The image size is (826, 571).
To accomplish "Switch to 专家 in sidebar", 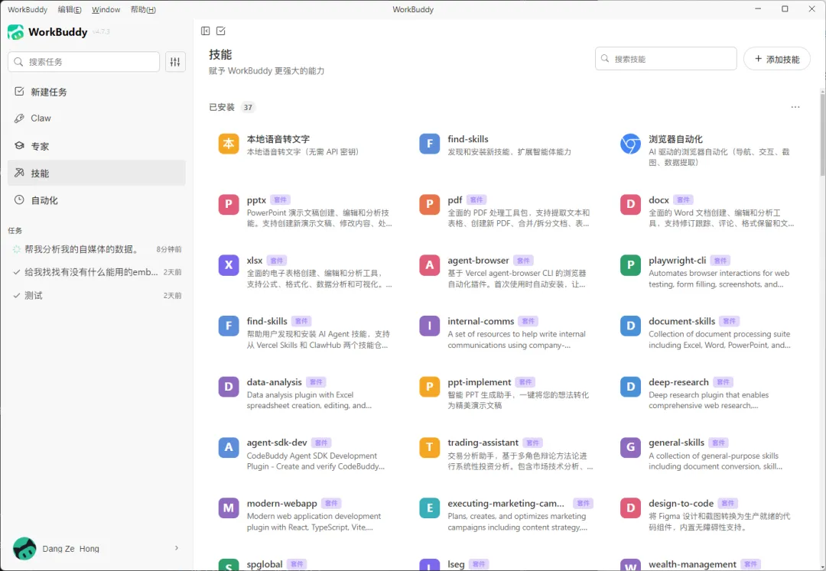I will pos(96,146).
